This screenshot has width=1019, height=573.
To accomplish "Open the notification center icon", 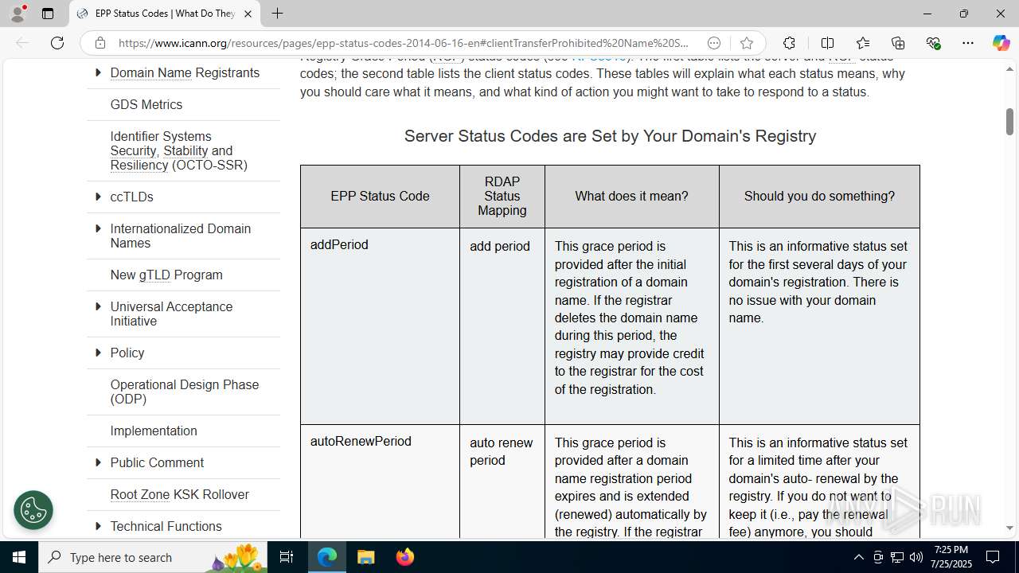I will click(993, 557).
